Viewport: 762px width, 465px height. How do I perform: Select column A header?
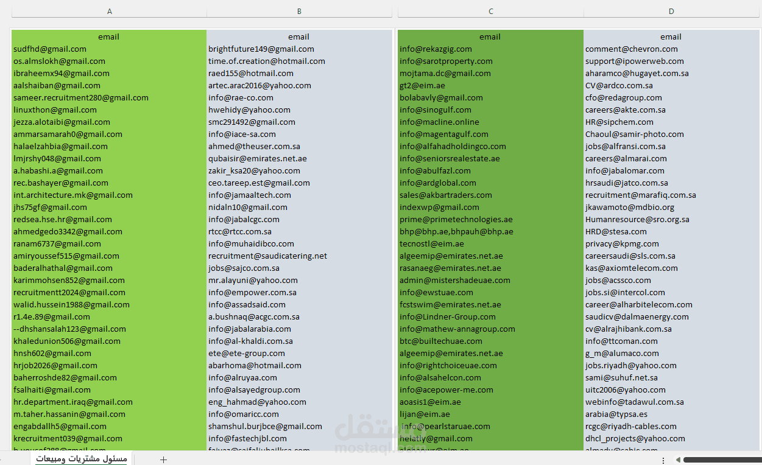tap(109, 12)
